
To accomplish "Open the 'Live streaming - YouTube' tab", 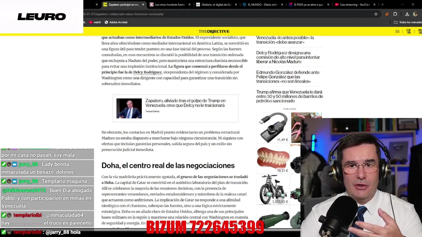I will click(x=355, y=5).
